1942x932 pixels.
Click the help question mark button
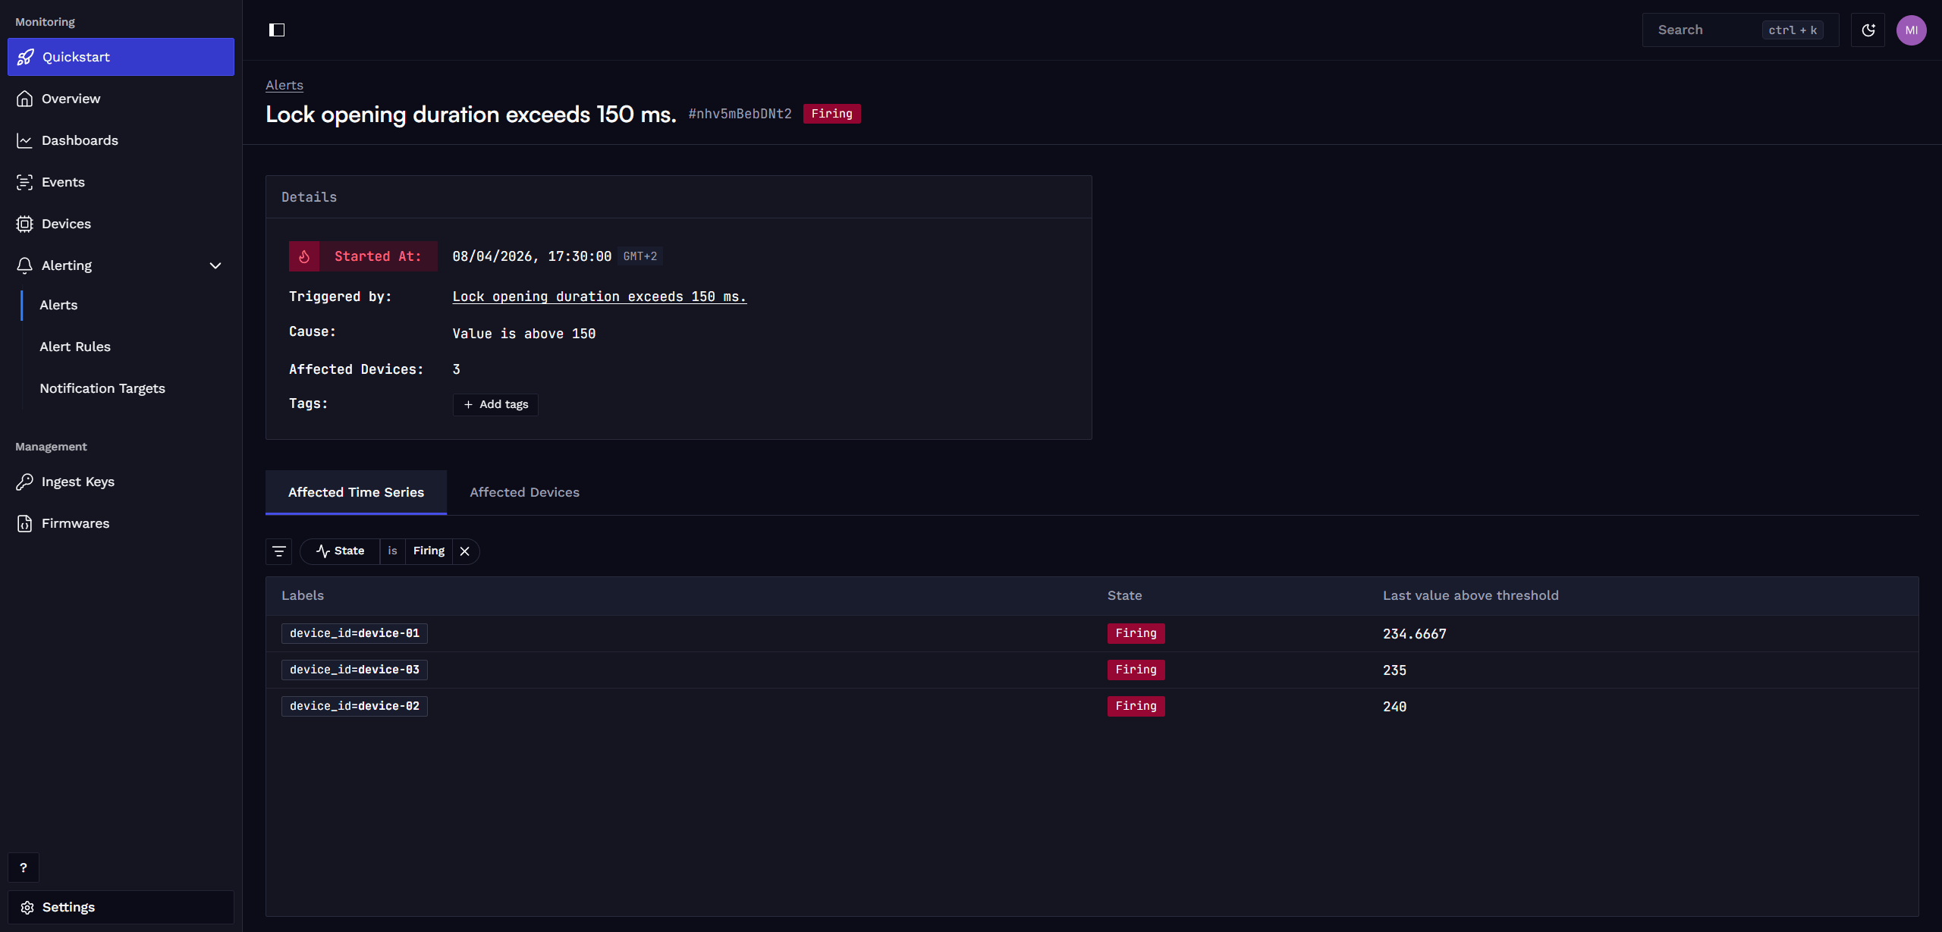point(24,868)
